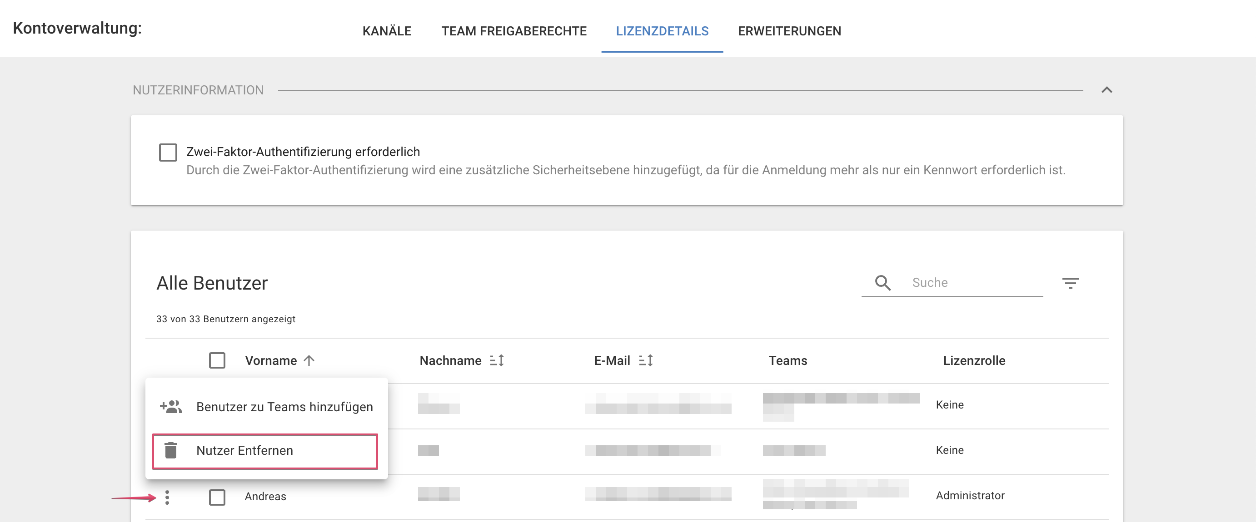The height and width of the screenshot is (522, 1256).
Task: Click 33 von 33 Benutzern angezeigt
Action: click(x=226, y=319)
